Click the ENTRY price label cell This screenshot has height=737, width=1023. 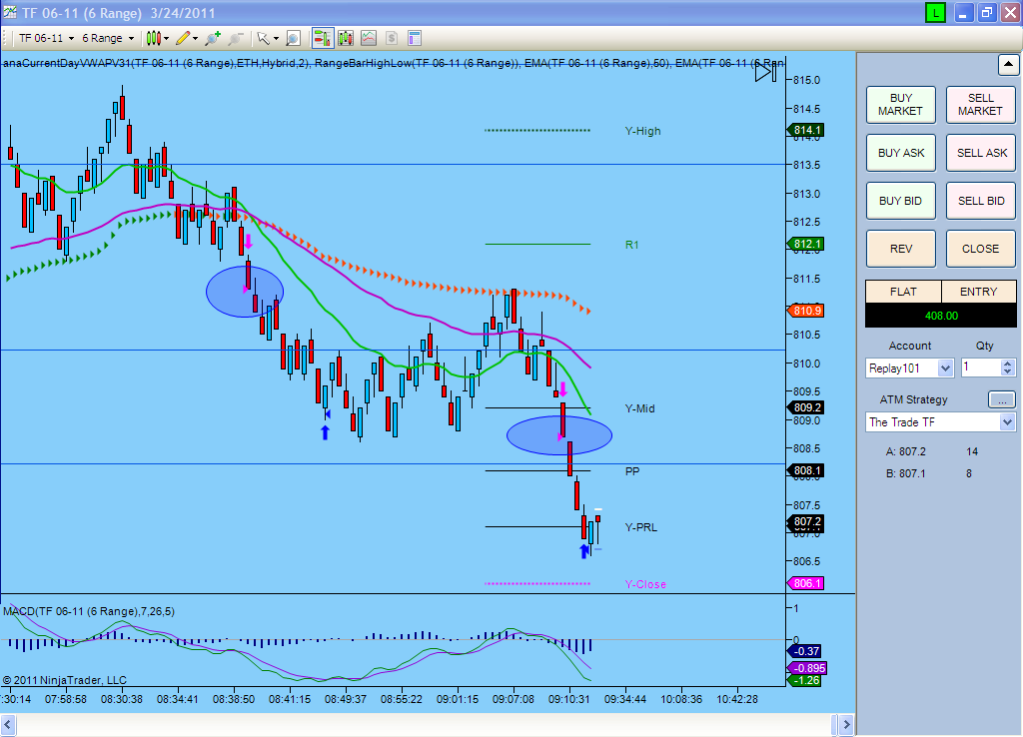coord(979,292)
